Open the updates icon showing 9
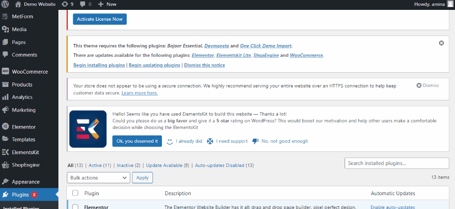 point(65,4)
